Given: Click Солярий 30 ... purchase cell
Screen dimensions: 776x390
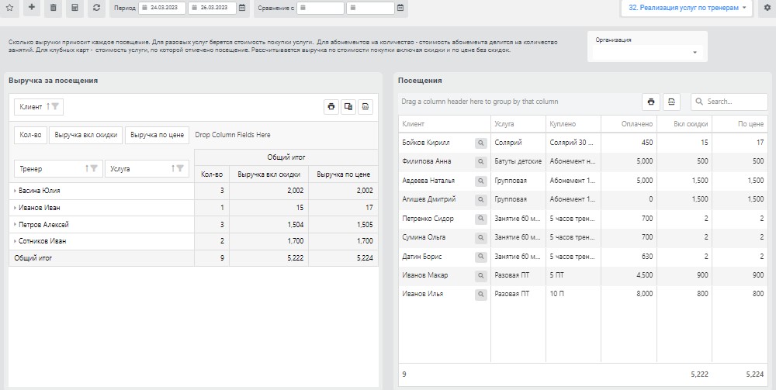Looking at the screenshot, I should click(573, 143).
